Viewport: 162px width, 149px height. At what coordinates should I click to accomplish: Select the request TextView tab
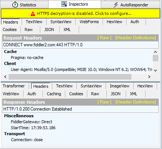point(34,22)
